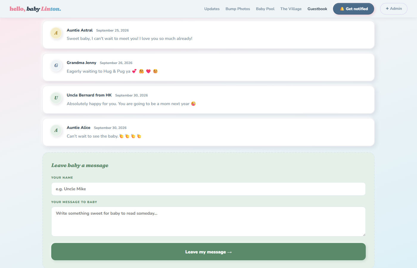Click the 'Leave baby a message' heading

[80, 166]
